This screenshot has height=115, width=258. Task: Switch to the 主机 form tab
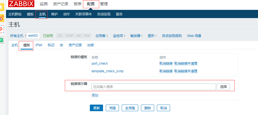pos(15,45)
